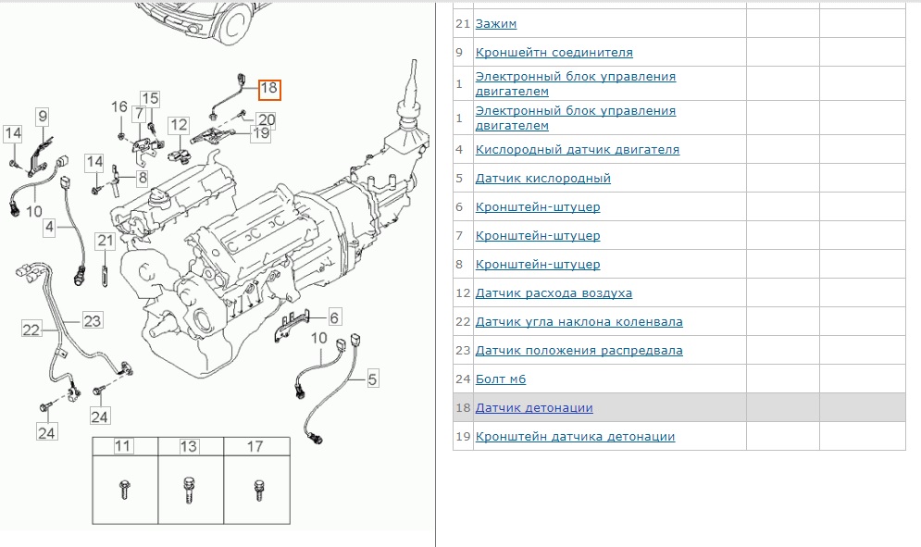
Task: Click part number 6 bracket callout
Action: coord(334,317)
